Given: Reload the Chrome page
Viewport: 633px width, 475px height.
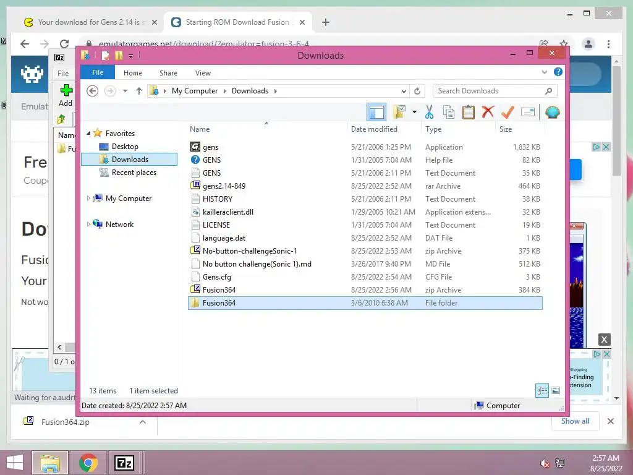Looking at the screenshot, I should coord(64,44).
